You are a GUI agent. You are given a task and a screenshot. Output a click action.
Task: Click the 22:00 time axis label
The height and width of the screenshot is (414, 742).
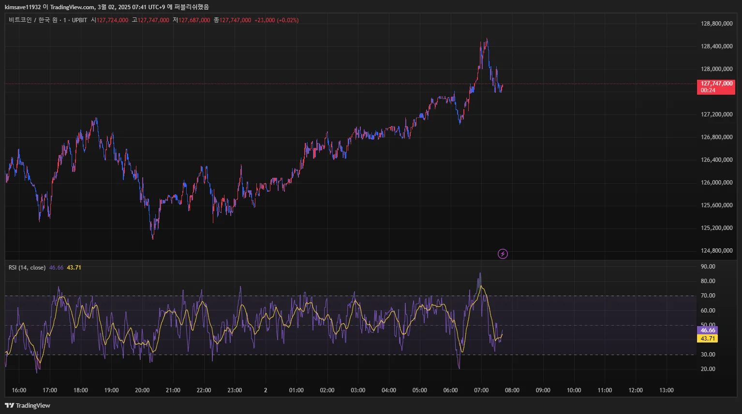(204, 390)
